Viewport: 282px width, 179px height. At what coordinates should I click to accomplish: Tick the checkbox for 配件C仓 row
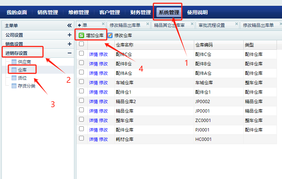coord(82,54)
